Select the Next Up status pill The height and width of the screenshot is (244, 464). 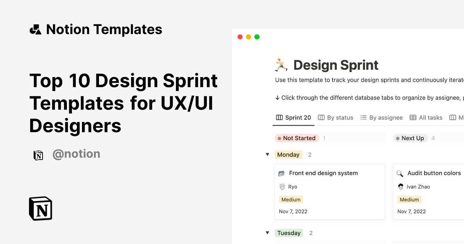coord(410,138)
